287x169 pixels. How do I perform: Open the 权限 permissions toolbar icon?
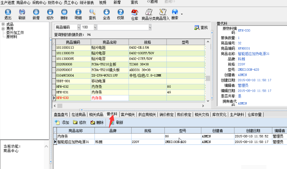(x=121, y=14)
